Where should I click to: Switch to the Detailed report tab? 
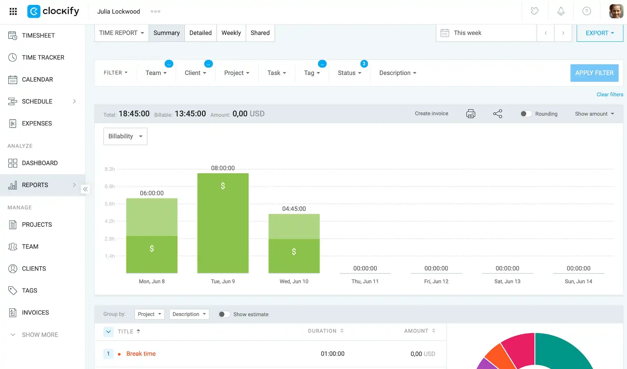pos(201,33)
